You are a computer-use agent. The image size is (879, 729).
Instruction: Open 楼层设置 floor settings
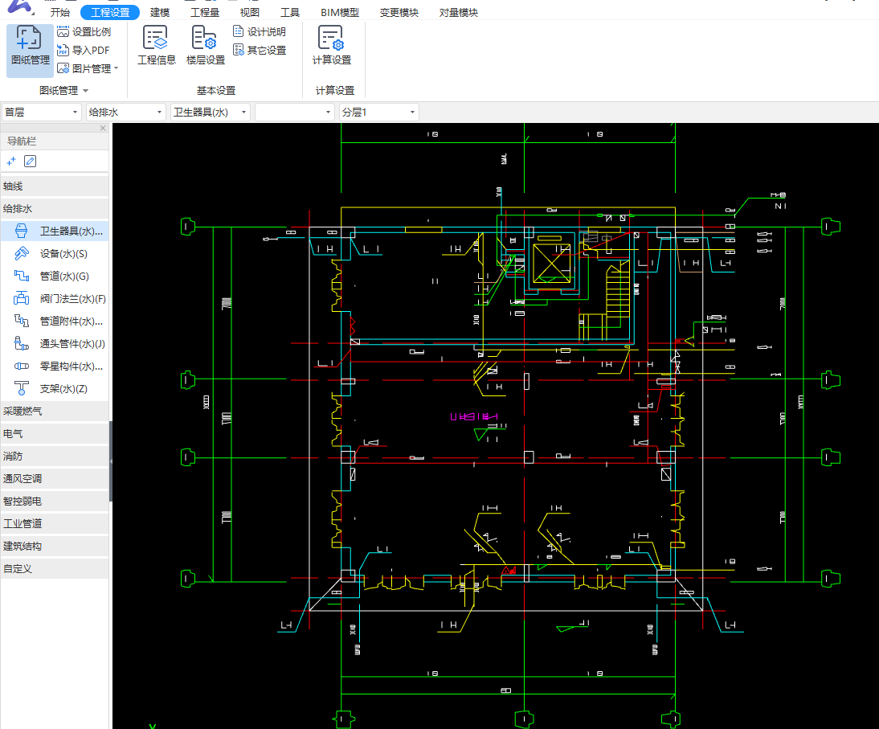(205, 46)
